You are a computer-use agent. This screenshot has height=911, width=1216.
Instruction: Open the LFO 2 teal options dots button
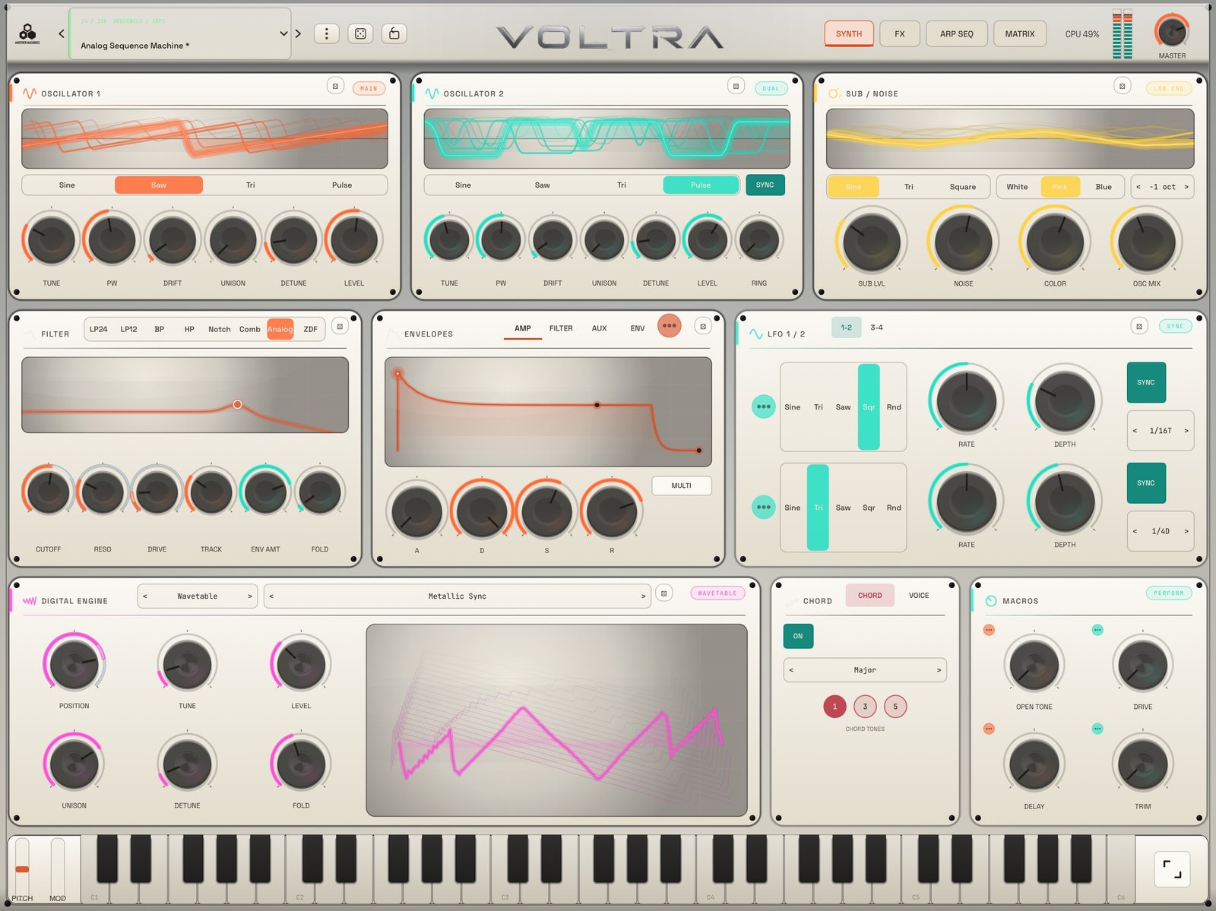coord(763,507)
